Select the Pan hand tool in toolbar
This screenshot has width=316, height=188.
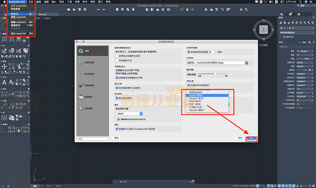(187, 9)
